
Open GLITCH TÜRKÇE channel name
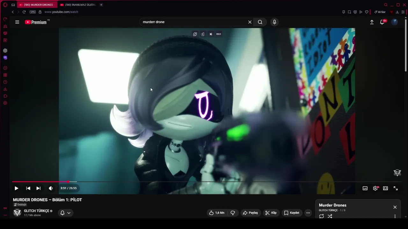coord(37,211)
